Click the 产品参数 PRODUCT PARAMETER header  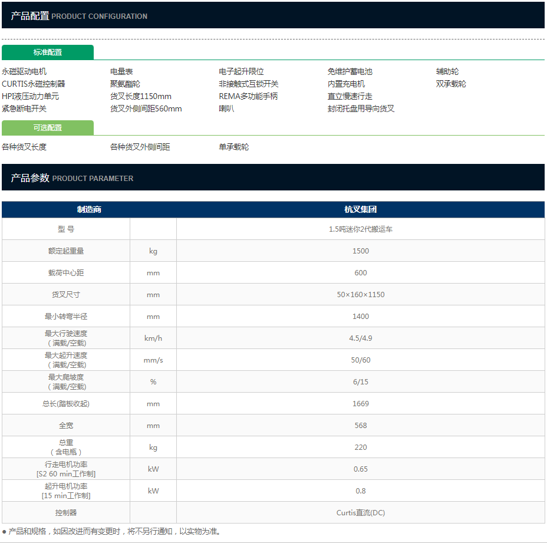(72, 178)
